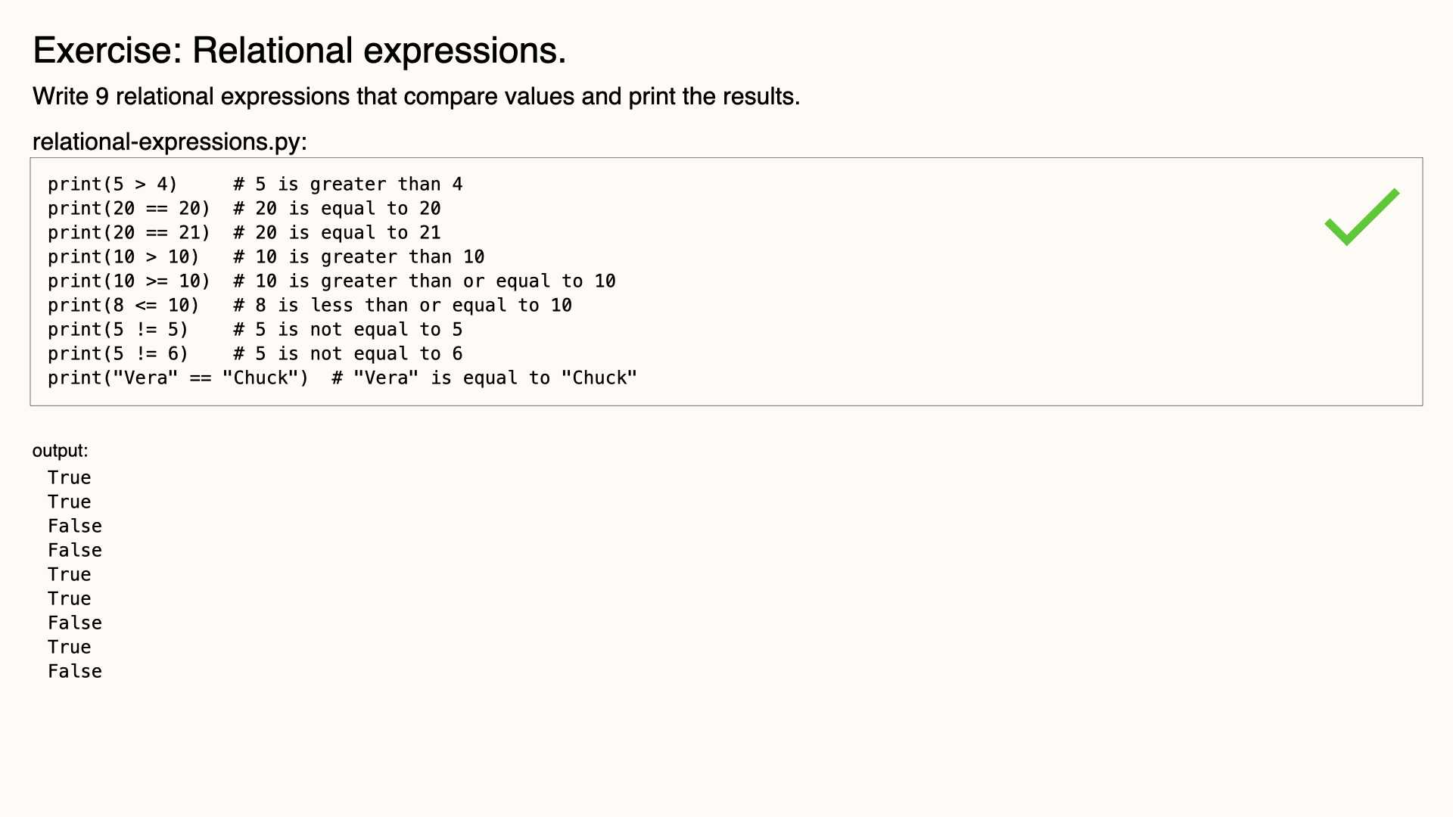Click the comment about greater than or equal to 10
The width and height of the screenshot is (1453, 817).
point(425,281)
